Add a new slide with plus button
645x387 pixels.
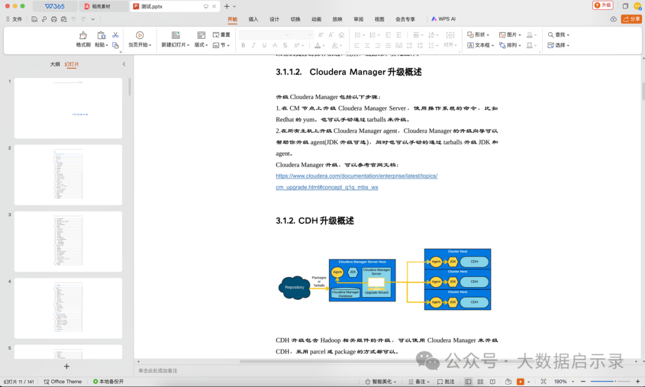(67, 366)
